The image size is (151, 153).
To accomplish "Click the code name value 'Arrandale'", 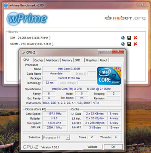I will pos(56,74).
